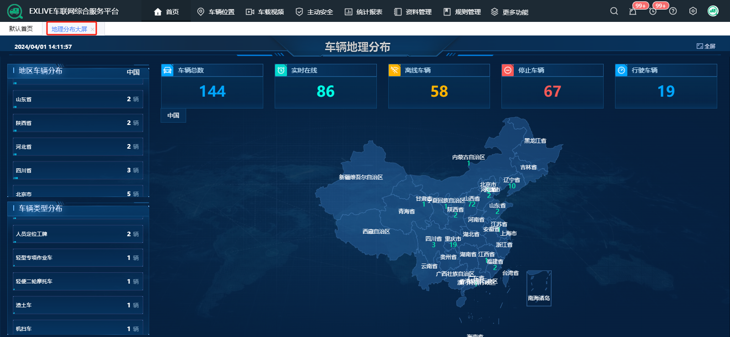
Task: Open the search icon in top bar
Action: (614, 11)
